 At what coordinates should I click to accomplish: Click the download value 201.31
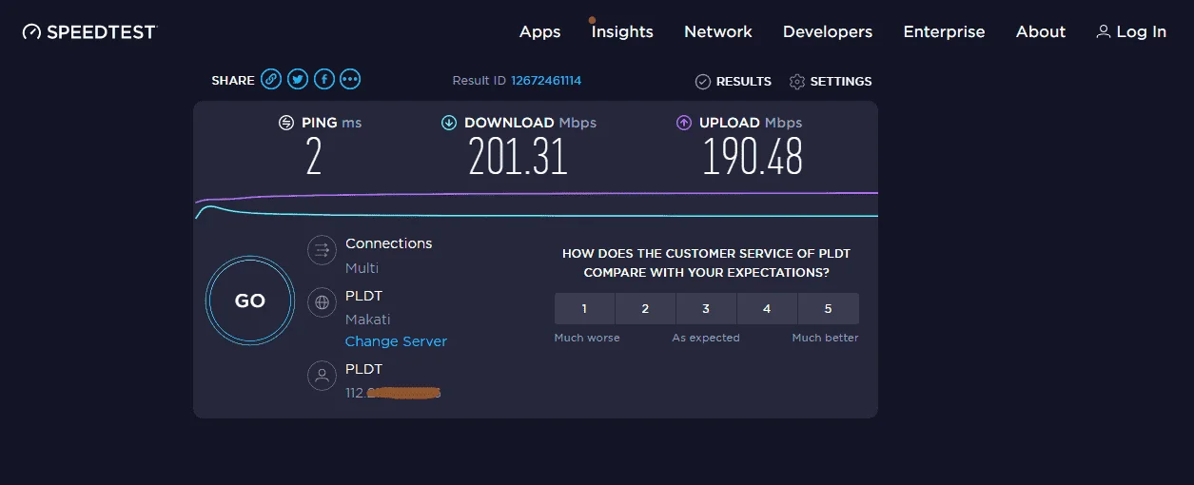519,157
